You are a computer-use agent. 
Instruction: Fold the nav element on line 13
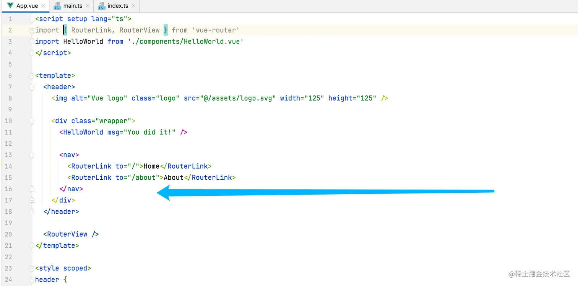(32, 155)
